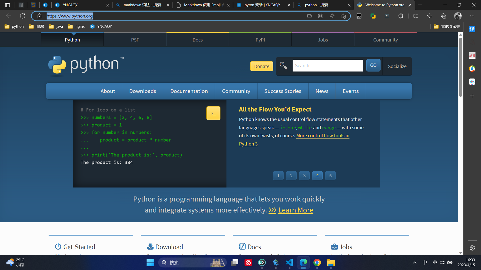Launch the interactive console with yellow prompt icon
The height and width of the screenshot is (270, 481).
[x=213, y=113]
